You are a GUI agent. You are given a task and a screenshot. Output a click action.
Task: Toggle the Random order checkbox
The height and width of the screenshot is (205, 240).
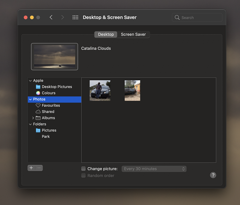pos(83,175)
